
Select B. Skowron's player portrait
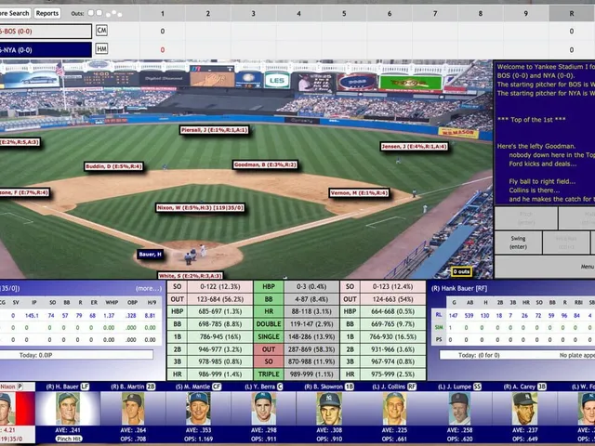coord(328,408)
